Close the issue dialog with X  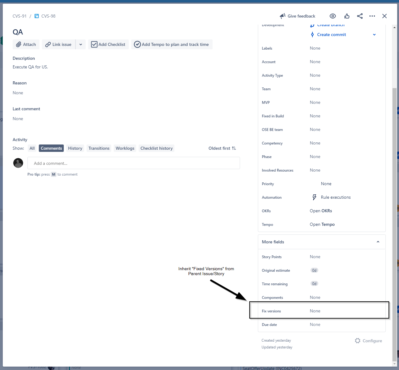pos(385,16)
